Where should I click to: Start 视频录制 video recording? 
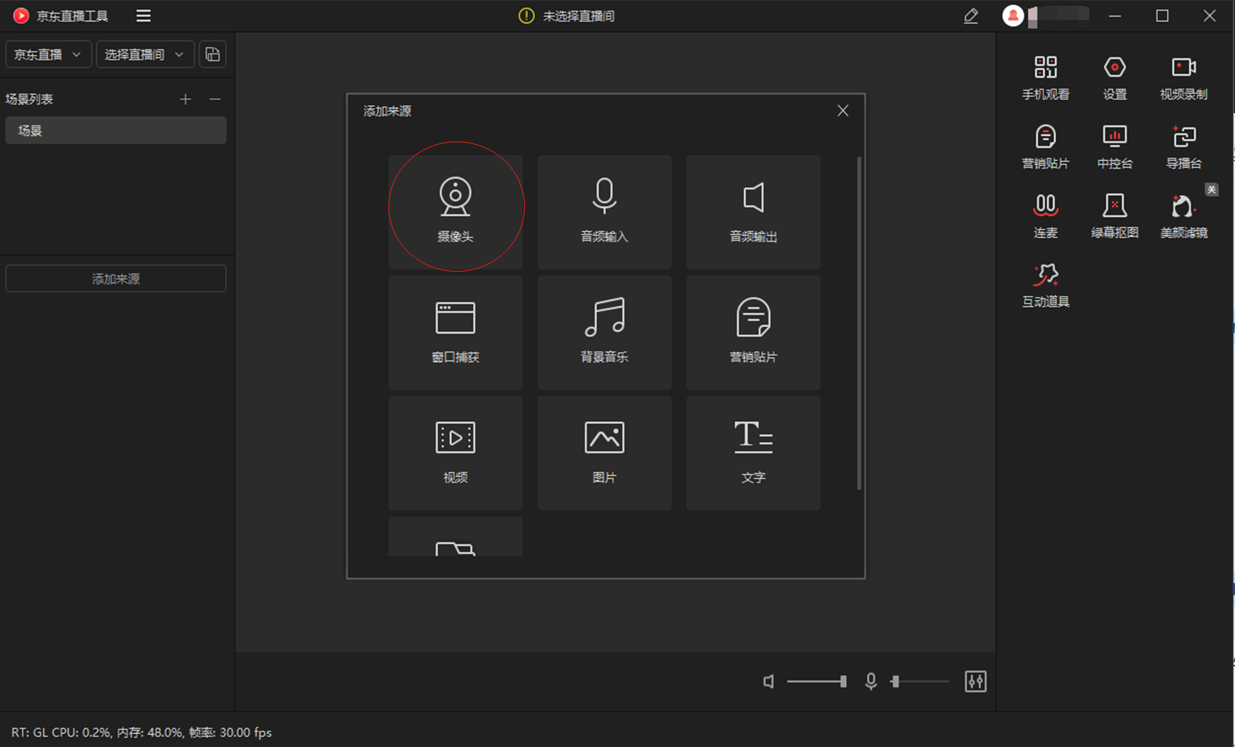point(1184,78)
